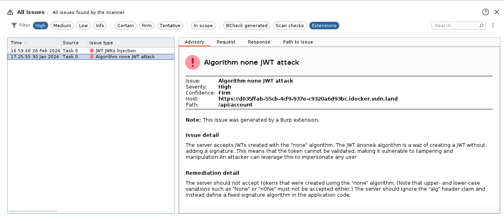Screen dimensions: 504x221
Task: Click the JWT JWKs Injection severity icon
Action: (x=92, y=51)
